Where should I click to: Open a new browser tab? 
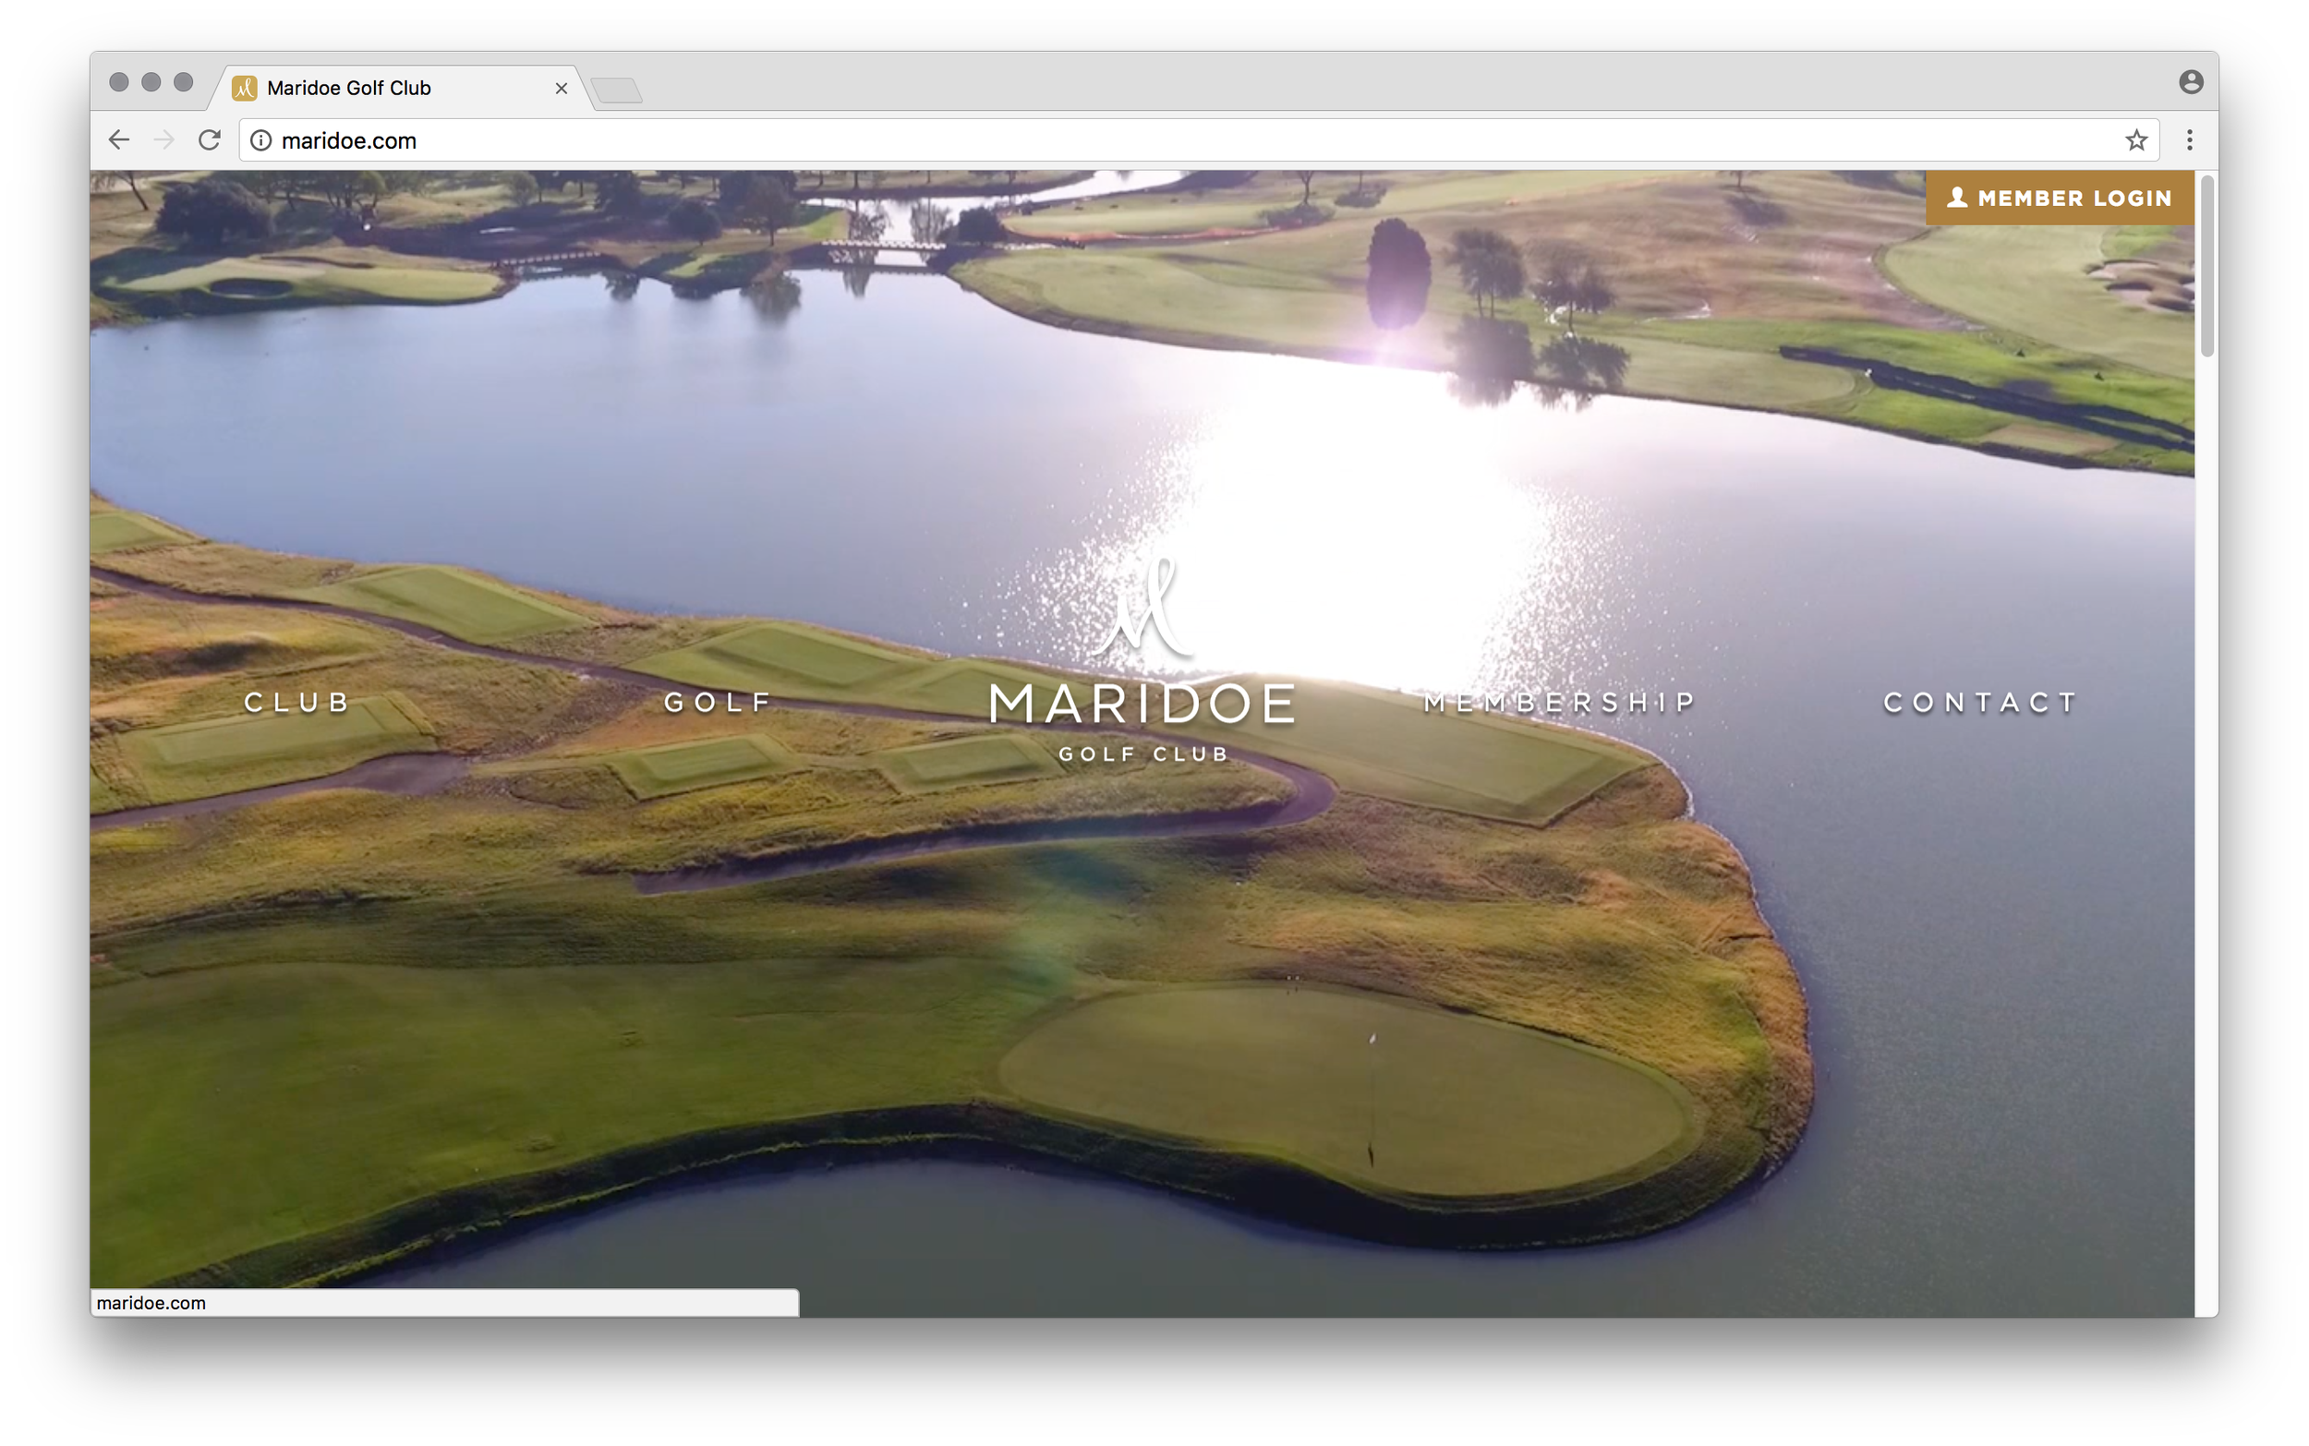click(617, 90)
